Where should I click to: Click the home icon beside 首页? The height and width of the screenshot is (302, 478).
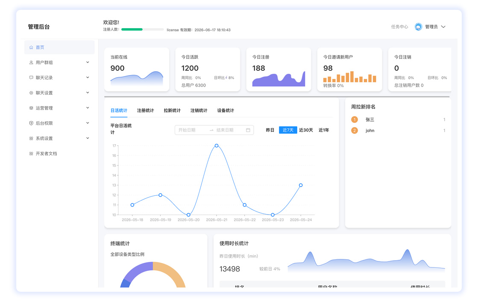pyautogui.click(x=31, y=47)
